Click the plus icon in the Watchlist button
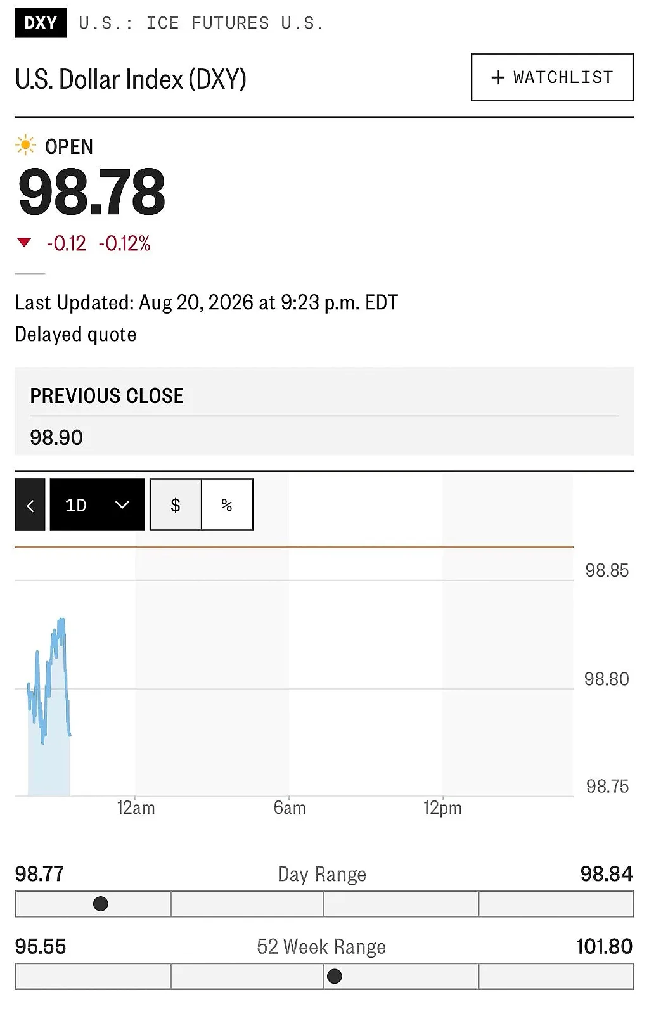Image resolution: width=649 pixels, height=1009 pixels. tap(498, 77)
